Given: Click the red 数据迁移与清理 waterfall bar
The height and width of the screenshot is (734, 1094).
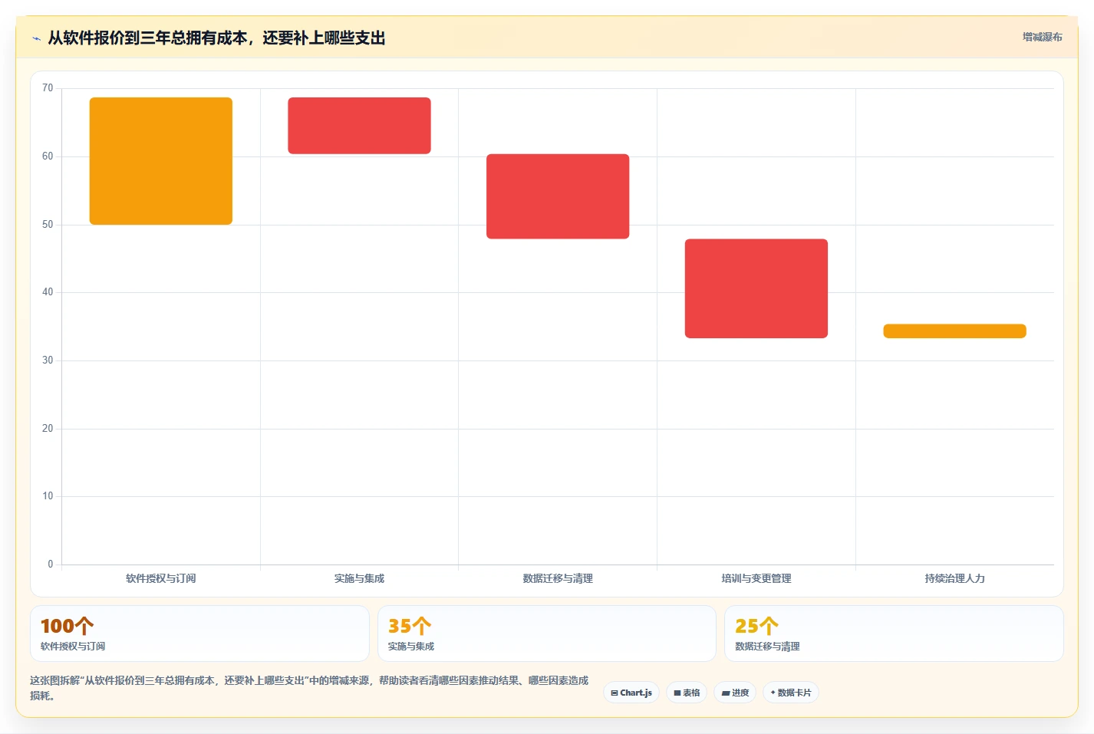Looking at the screenshot, I should (x=558, y=196).
